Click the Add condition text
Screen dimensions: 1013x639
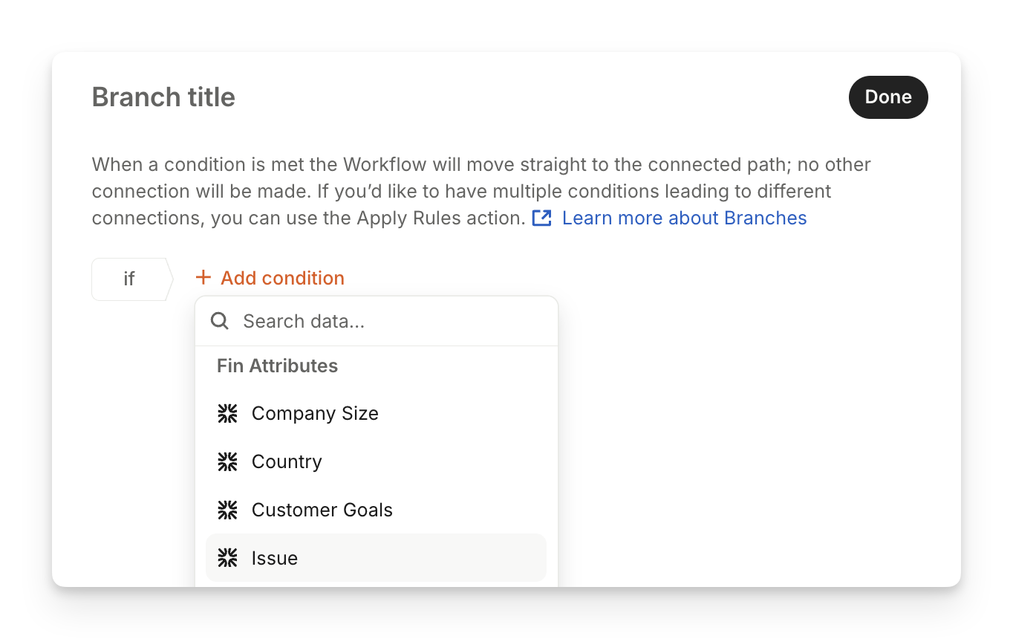[282, 278]
